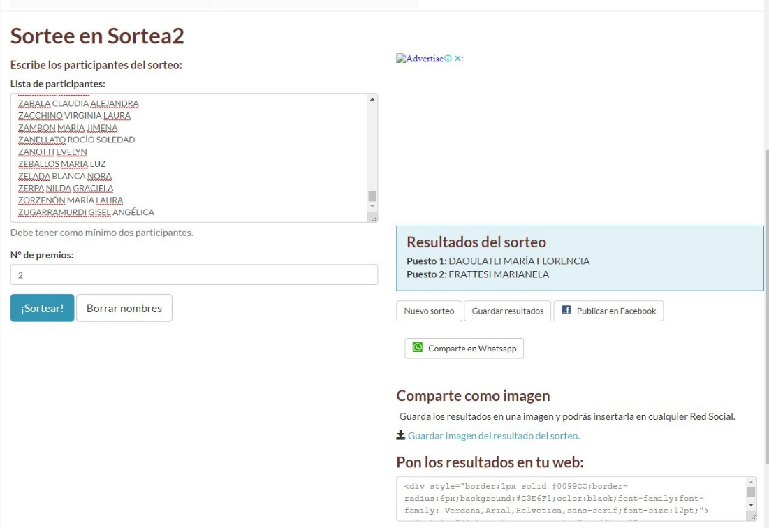Click the download icon beside Guardar Imagen
Image resolution: width=769 pixels, height=528 pixels.
401,435
